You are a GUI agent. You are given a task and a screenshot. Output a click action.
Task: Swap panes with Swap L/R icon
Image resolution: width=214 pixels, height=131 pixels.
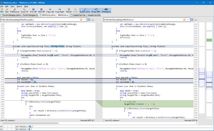24,10
